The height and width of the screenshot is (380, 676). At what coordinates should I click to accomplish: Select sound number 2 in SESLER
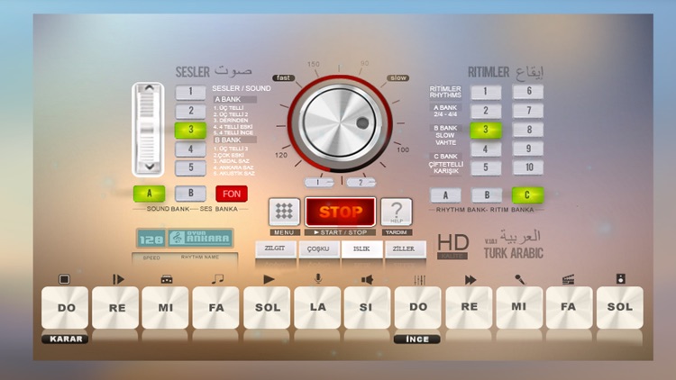(190, 111)
